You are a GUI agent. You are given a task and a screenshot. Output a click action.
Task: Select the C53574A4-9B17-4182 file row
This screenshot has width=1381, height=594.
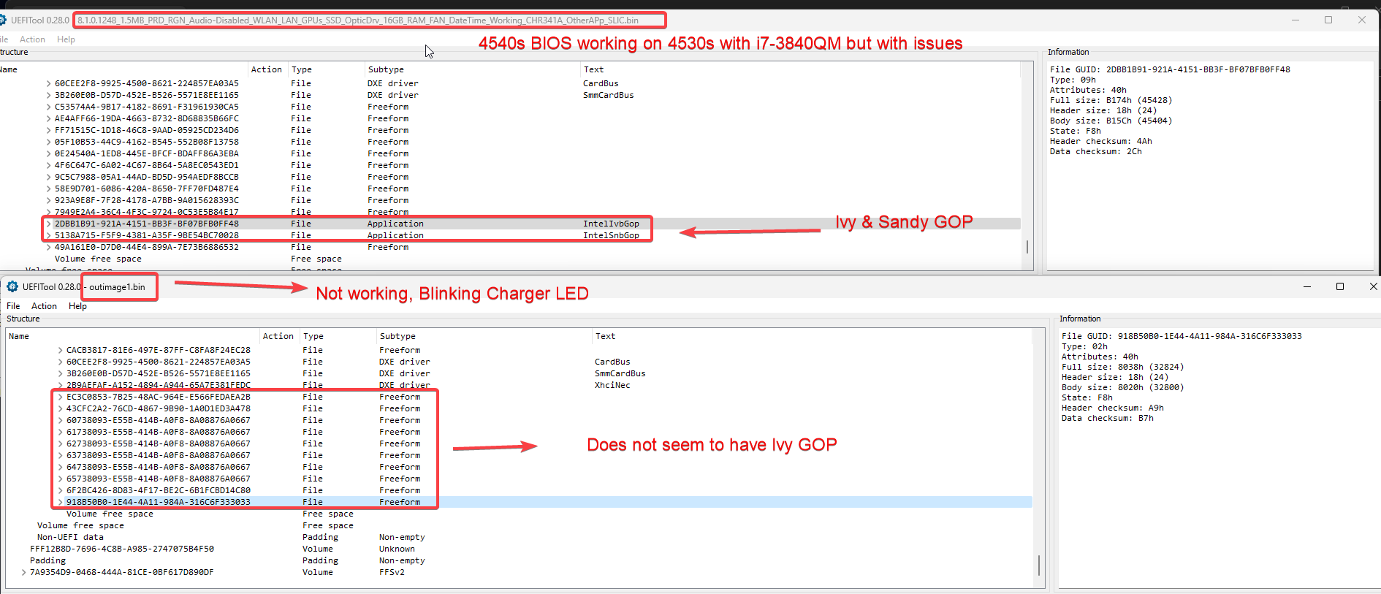(510, 107)
